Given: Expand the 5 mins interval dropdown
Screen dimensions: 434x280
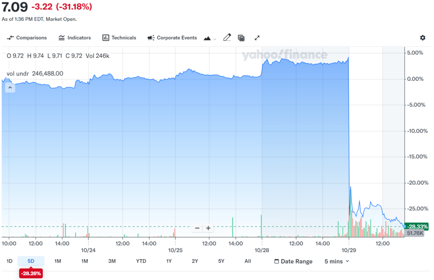Looking at the screenshot, I should click(337, 261).
